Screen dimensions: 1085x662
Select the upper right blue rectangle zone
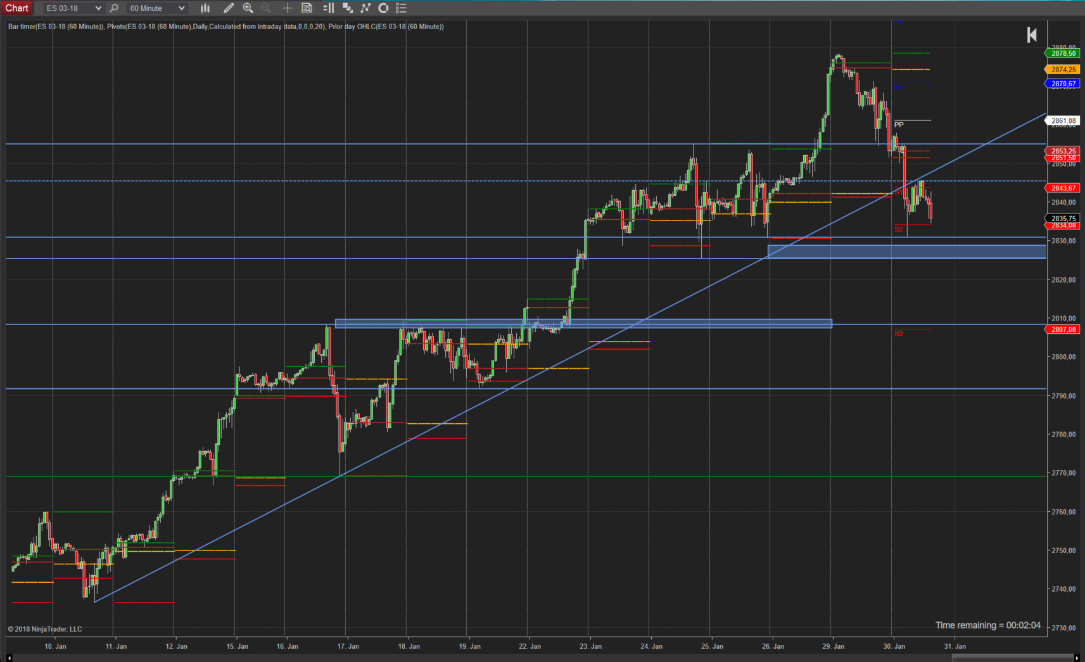(907, 251)
